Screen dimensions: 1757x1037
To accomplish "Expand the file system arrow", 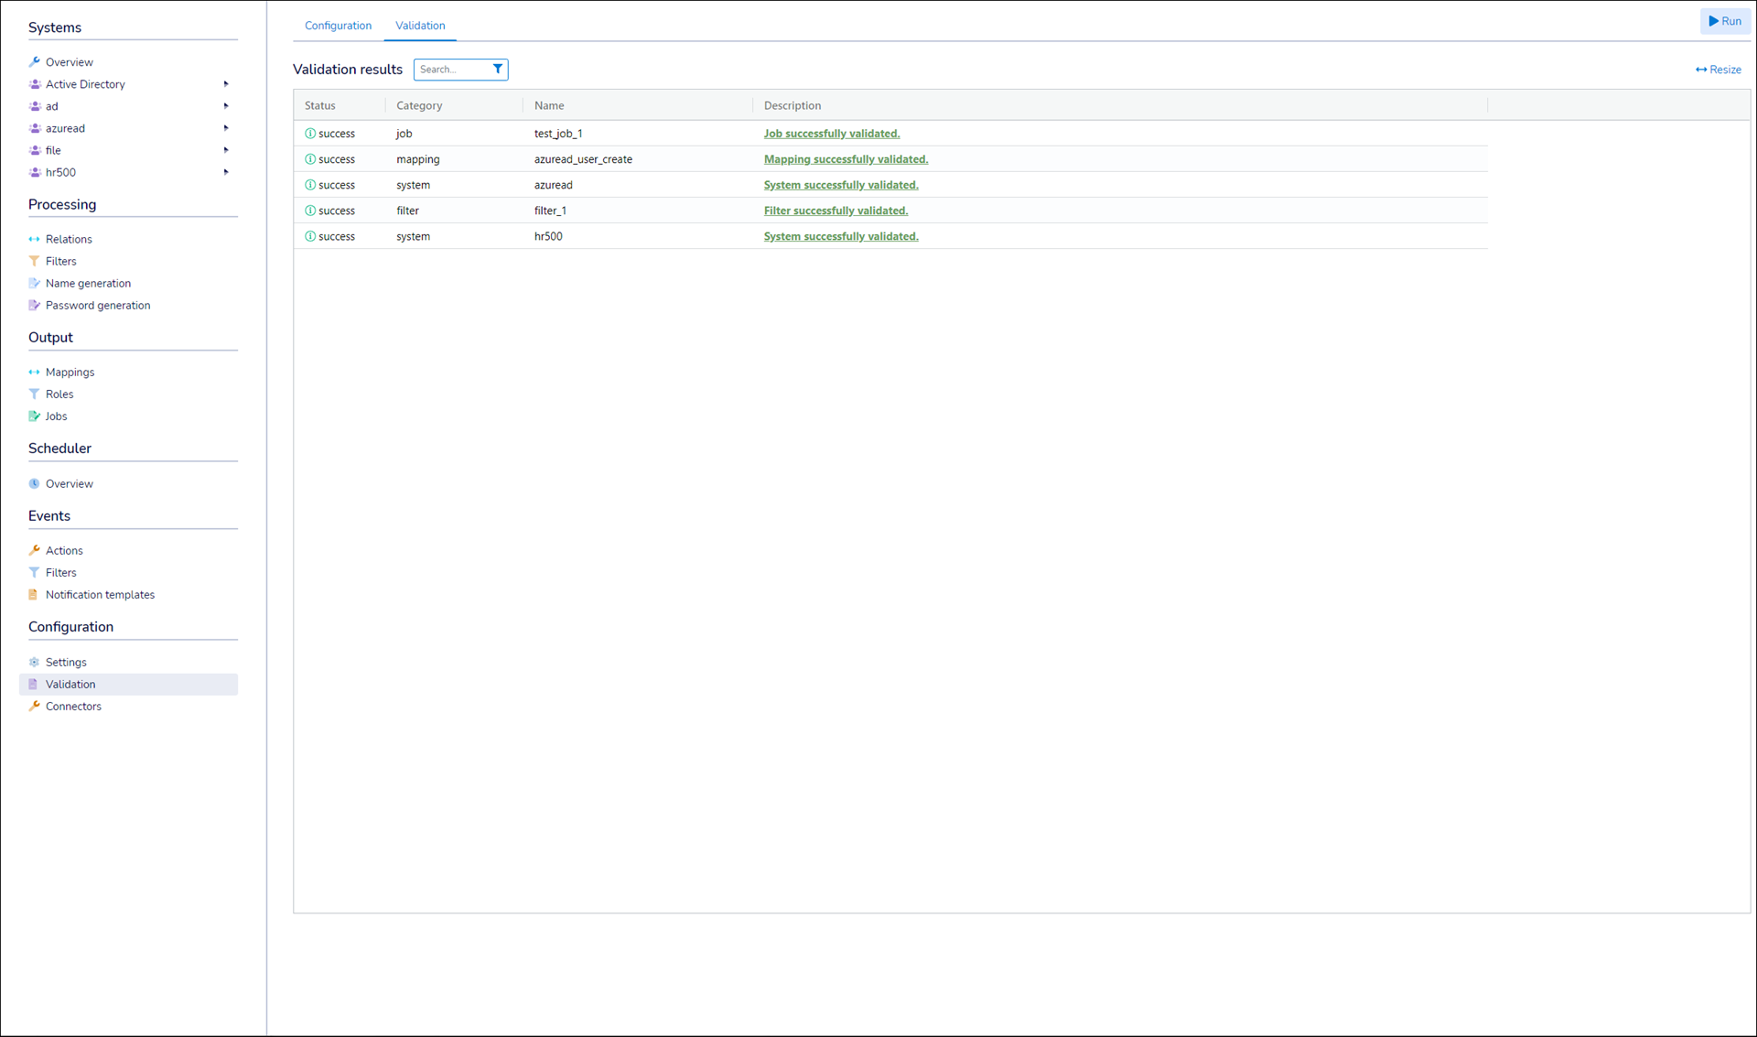I will coord(226,150).
